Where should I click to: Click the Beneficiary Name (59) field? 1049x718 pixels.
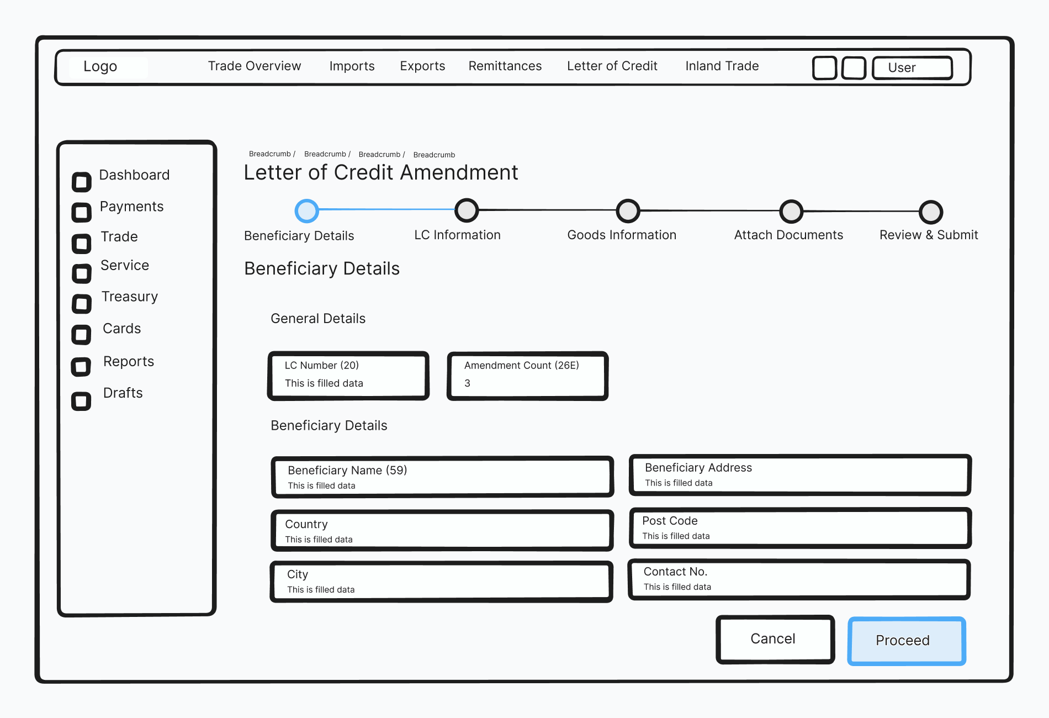[442, 477]
